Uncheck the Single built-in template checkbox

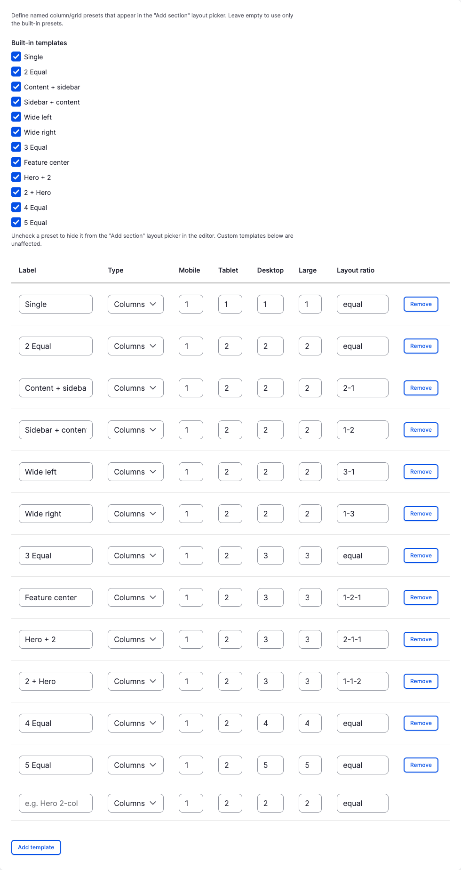click(x=16, y=56)
